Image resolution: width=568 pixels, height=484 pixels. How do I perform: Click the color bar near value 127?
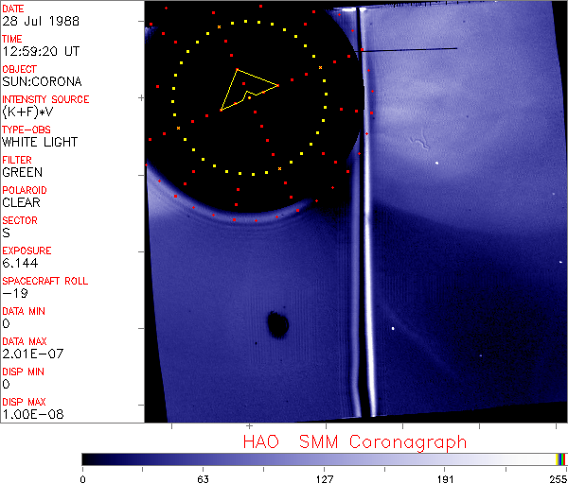tap(324, 459)
